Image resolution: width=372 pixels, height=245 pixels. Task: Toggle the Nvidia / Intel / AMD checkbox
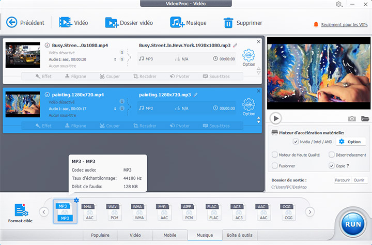click(296, 142)
